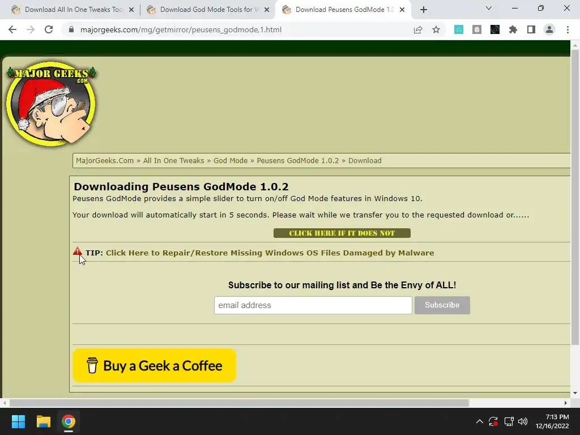Click the scroll right arrow
Image resolution: width=580 pixels, height=435 pixels.
(566, 403)
